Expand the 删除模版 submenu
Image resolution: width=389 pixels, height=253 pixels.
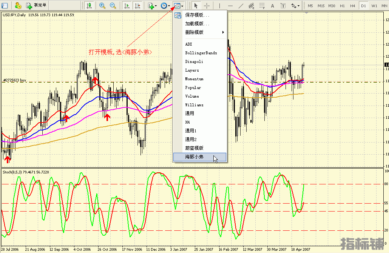click(204, 32)
